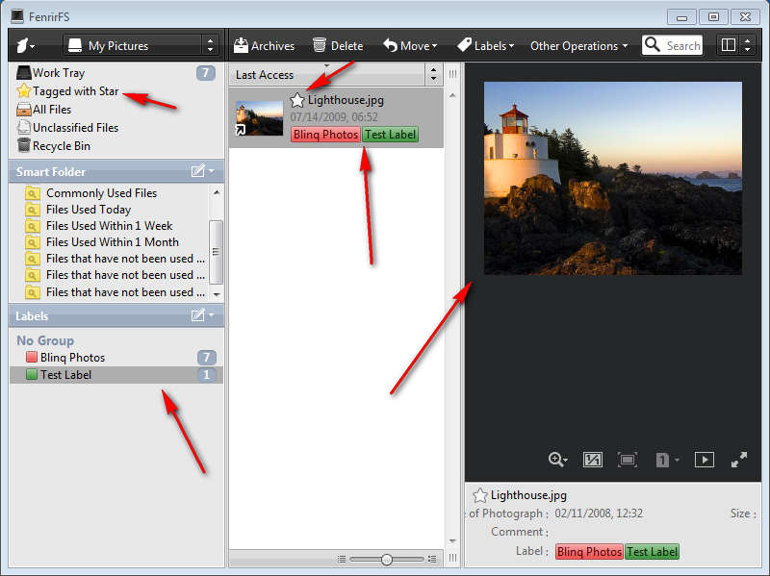
Task: Click the Blinq Photos label in info panel
Action: [589, 552]
